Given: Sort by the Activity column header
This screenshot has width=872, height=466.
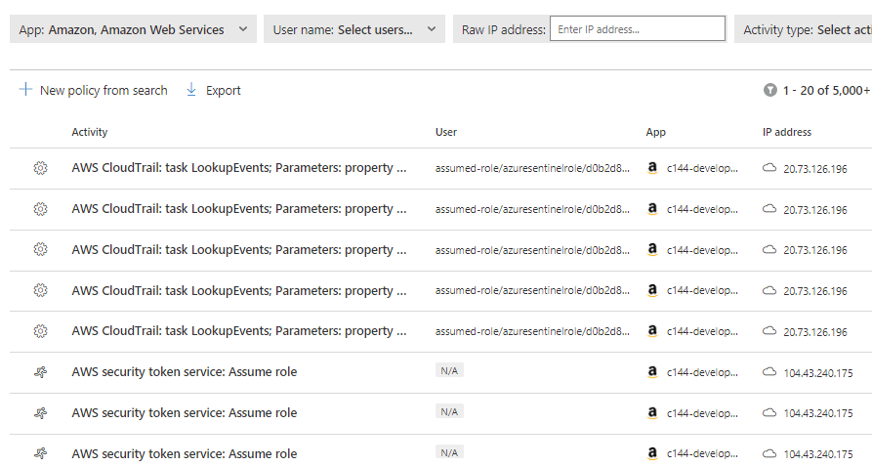Looking at the screenshot, I should (x=90, y=132).
